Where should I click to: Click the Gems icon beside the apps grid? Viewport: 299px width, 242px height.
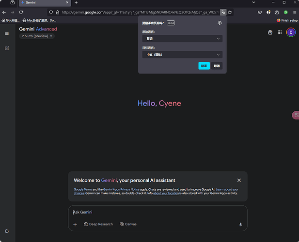point(270,32)
